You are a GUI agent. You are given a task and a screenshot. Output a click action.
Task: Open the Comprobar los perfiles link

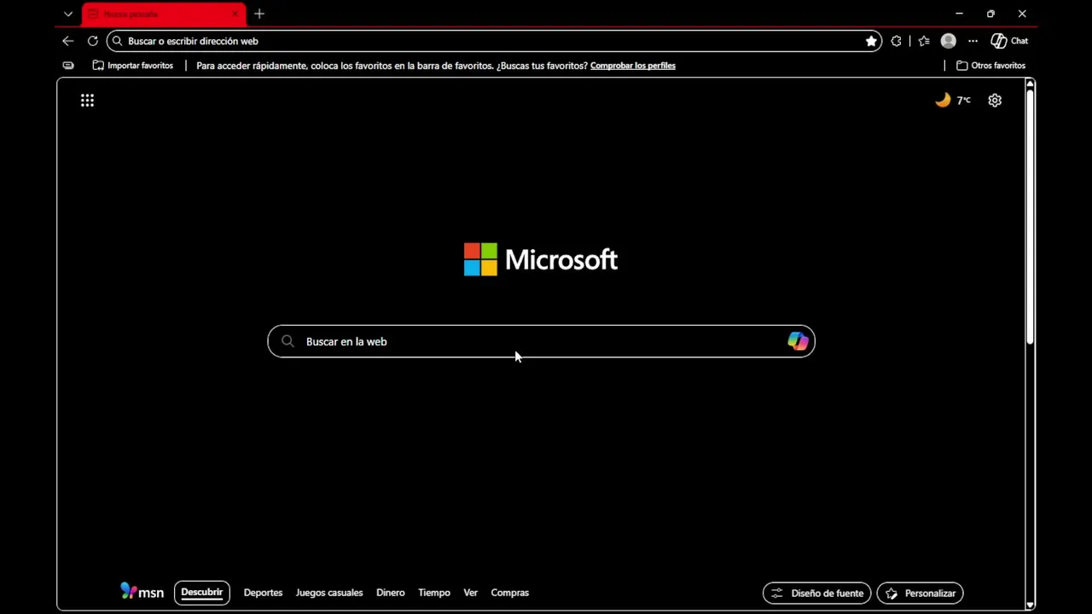633,66
